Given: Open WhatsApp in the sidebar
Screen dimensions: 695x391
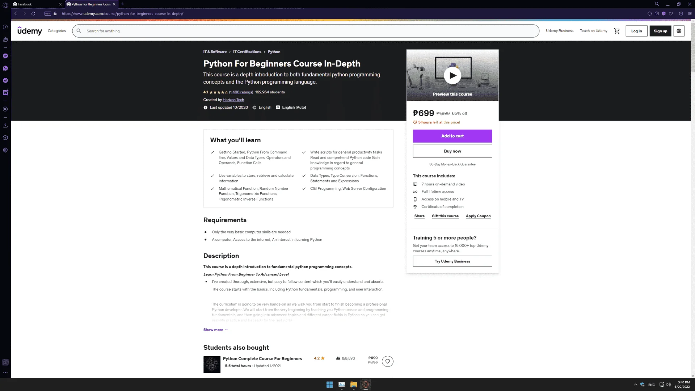Looking at the screenshot, I should 5,68.
